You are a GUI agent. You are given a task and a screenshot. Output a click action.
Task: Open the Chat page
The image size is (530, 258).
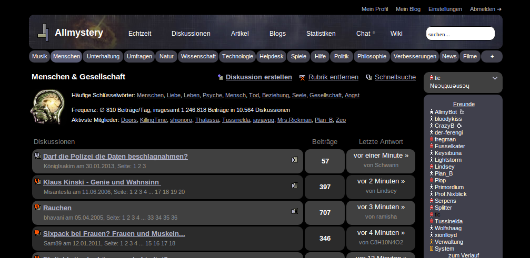click(363, 34)
